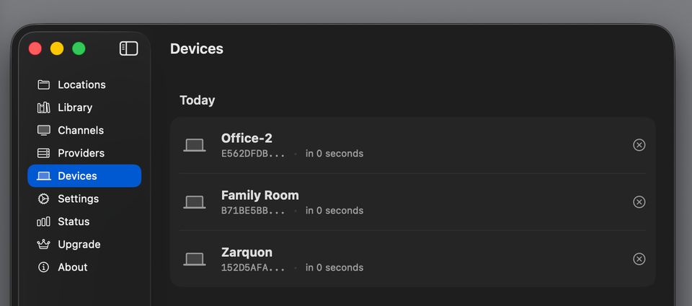Click the Zarquon device name
The height and width of the screenshot is (306, 692).
[247, 252]
